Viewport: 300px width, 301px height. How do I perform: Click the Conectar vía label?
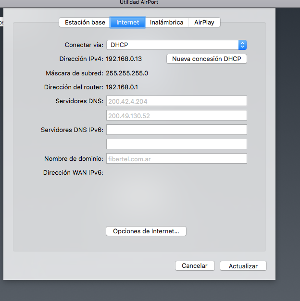pyautogui.click(x=84, y=45)
